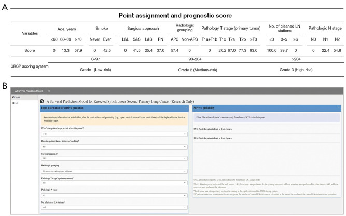The height and width of the screenshot is (216, 346).
Task: Click the score value 41.5
Action: [136, 50]
